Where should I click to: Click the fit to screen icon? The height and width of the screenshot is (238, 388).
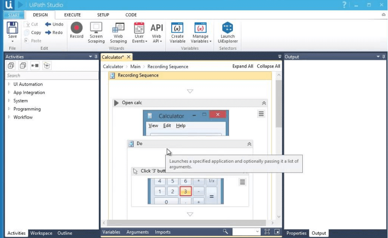pyautogui.click(x=267, y=232)
